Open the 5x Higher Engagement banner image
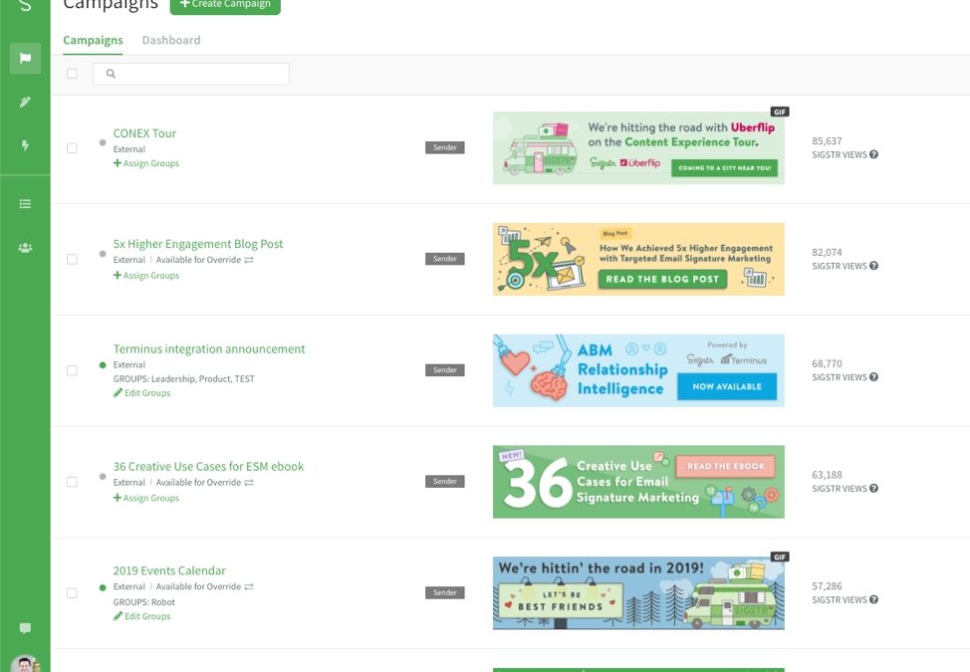Image resolution: width=970 pixels, height=672 pixels. coord(638,259)
